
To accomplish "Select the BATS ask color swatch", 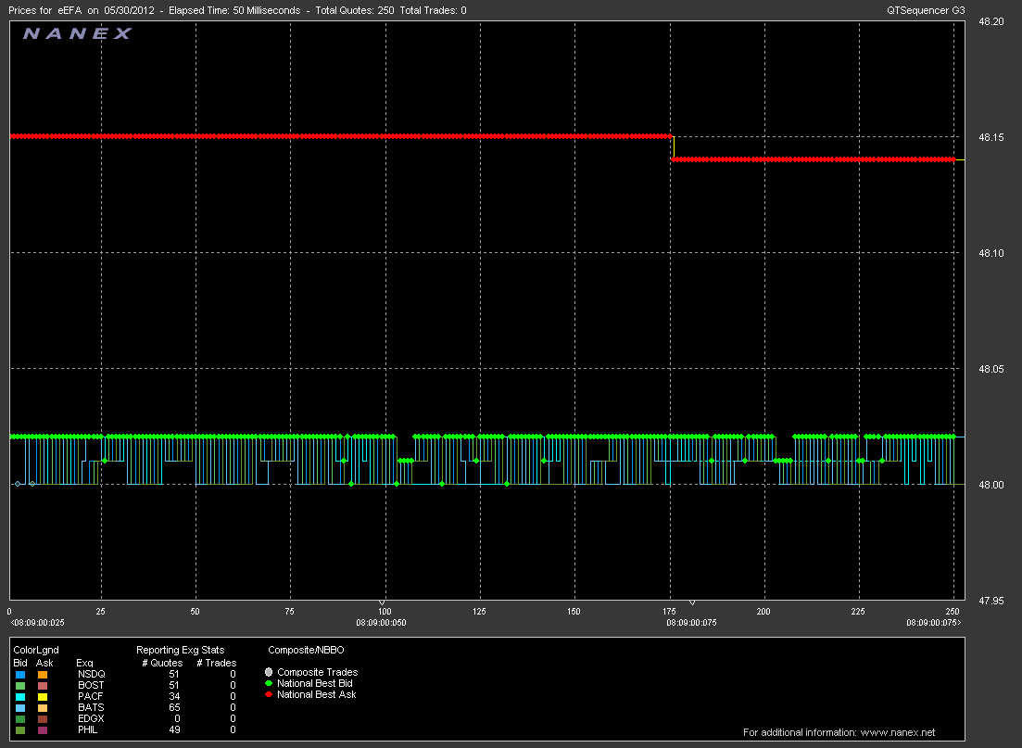I will [43, 707].
